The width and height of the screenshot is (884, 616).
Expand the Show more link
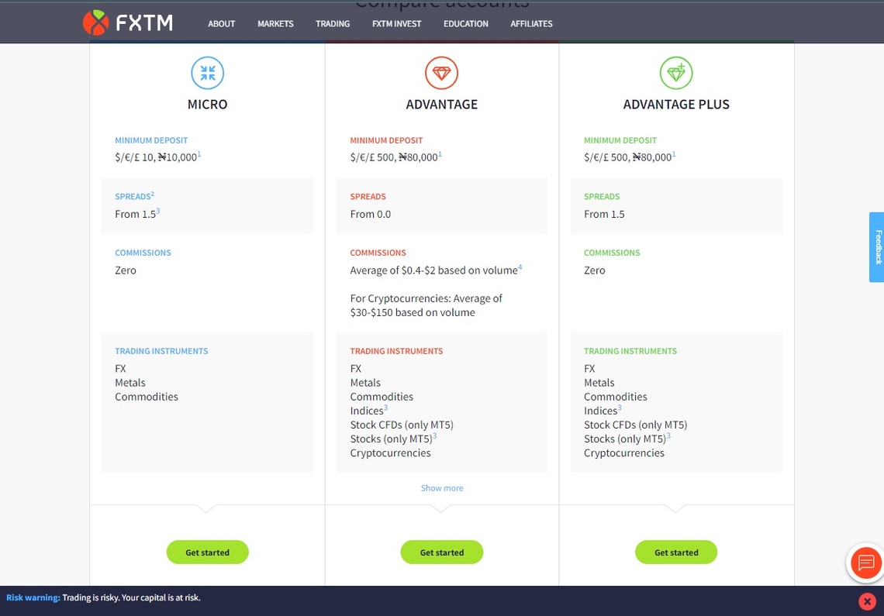[442, 488]
